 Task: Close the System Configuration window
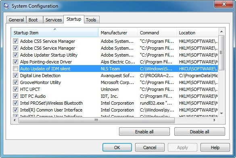pyautogui.click(x=223, y=4)
